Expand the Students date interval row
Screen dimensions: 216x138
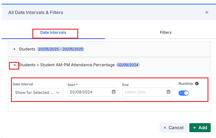point(14,49)
